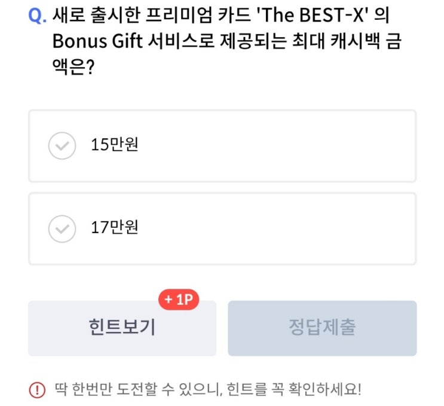Click the greyed 정답제출 label text
This screenshot has width=444, height=406.
tap(321, 328)
